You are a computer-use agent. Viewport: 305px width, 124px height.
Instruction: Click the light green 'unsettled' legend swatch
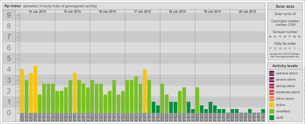point(272,111)
